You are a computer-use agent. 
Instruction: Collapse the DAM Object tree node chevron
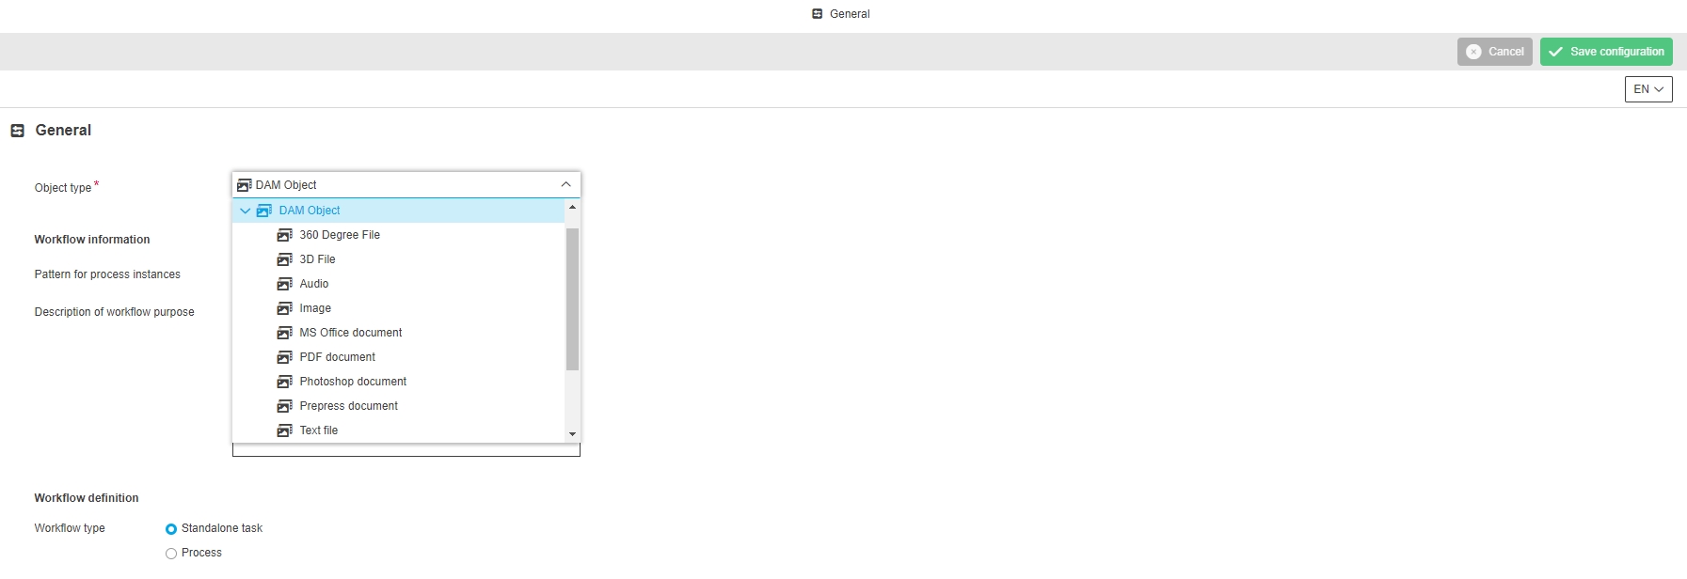click(x=246, y=211)
